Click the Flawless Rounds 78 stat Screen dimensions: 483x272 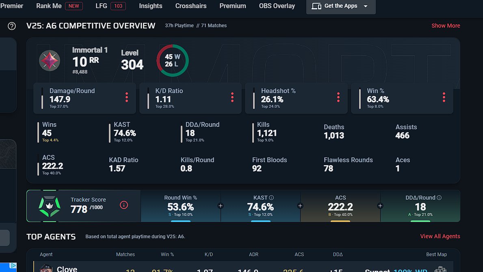[348, 164]
